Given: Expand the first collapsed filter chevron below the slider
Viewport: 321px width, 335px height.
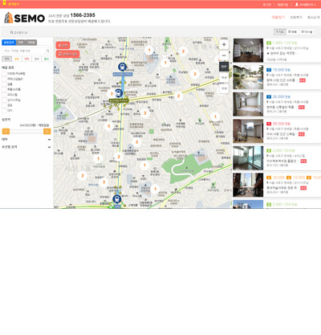Looking at the screenshot, I should [49, 140].
